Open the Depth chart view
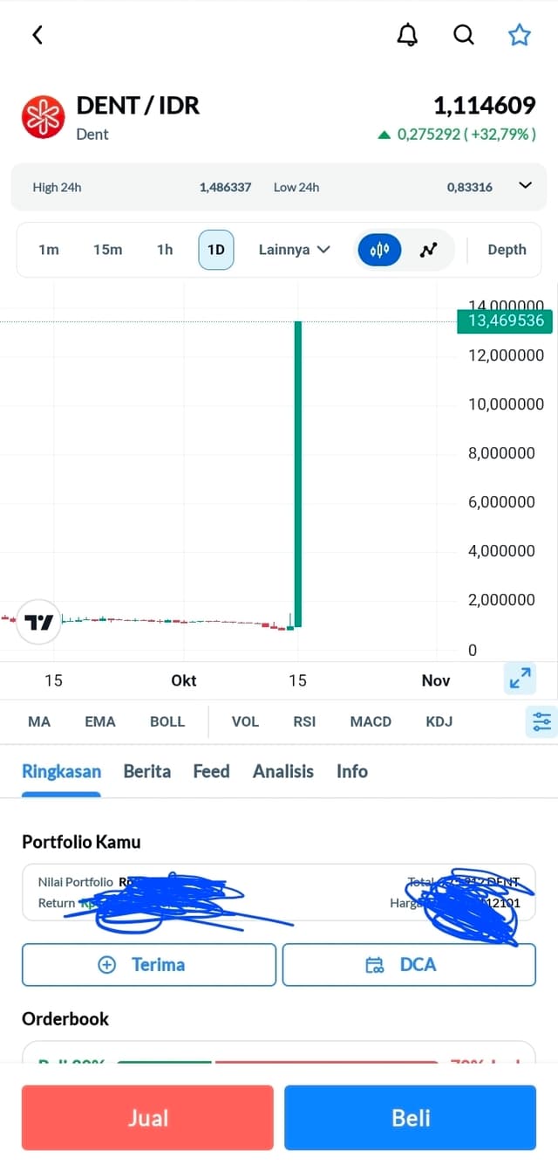 click(507, 250)
